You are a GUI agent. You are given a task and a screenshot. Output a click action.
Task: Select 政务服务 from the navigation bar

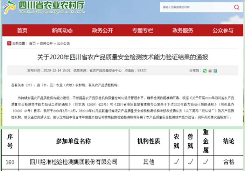pyautogui.click(x=183, y=30)
